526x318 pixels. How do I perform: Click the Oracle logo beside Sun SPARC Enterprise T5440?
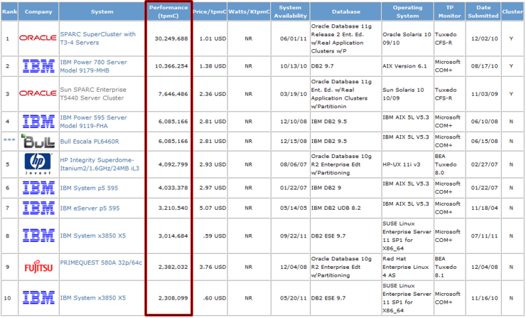[38, 93]
